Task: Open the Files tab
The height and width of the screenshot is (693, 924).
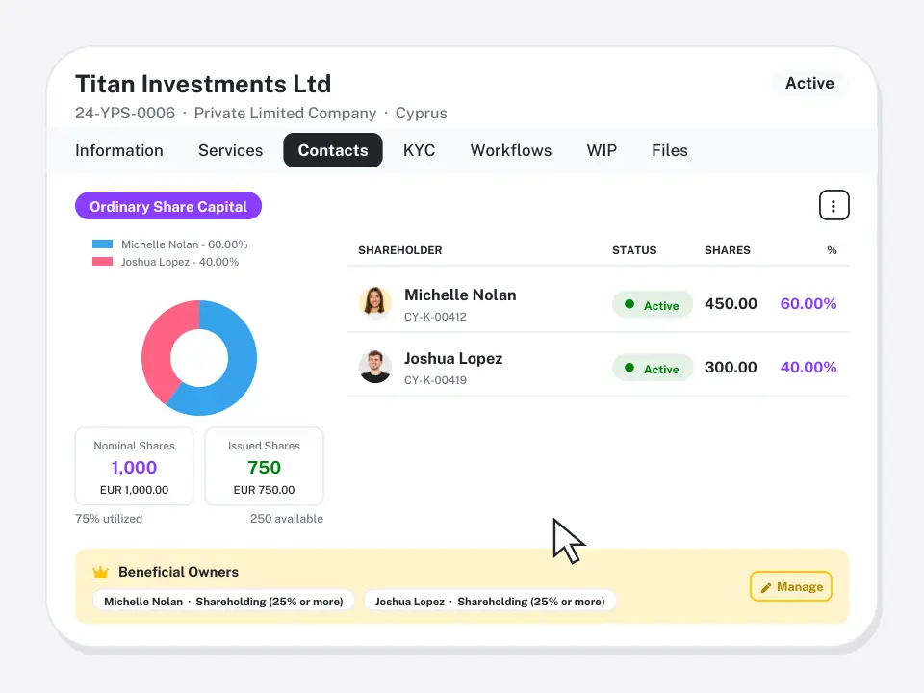Action: click(x=670, y=150)
